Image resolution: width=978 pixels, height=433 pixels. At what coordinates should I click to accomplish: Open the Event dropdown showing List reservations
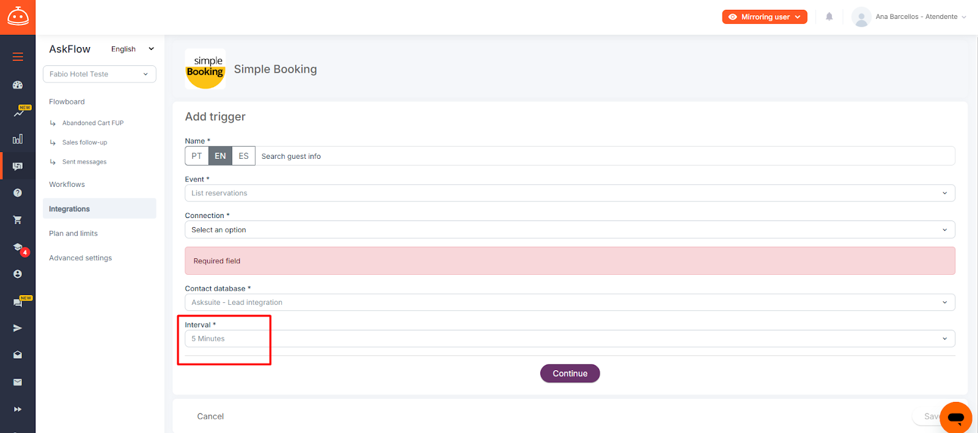[x=570, y=193]
